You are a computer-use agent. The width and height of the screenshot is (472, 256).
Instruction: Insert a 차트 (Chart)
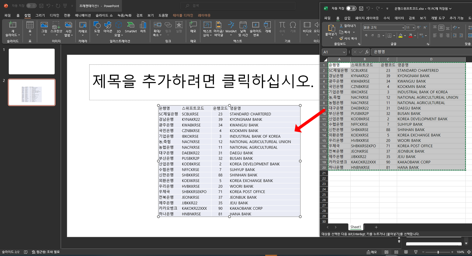[143, 26]
